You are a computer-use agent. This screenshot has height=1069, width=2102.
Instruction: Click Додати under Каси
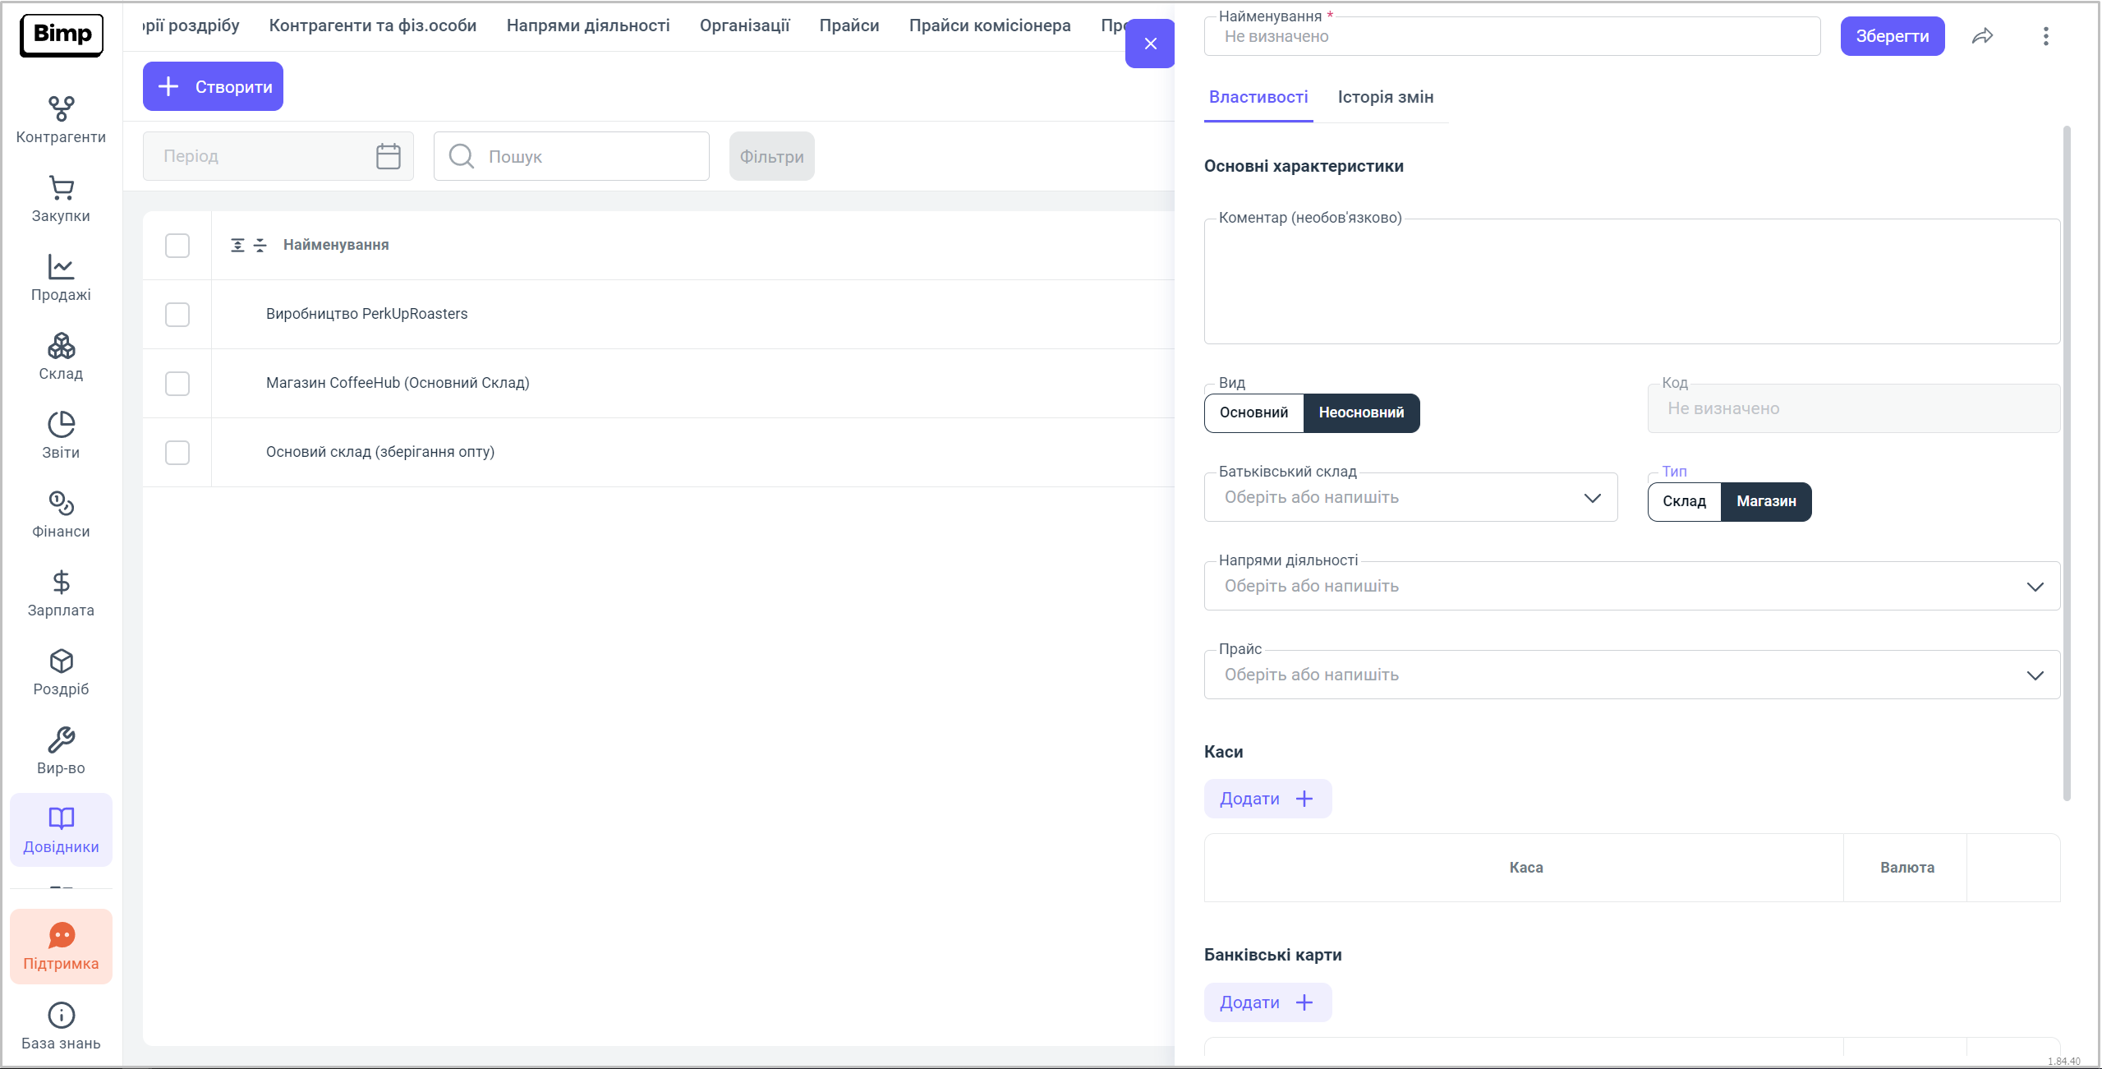tap(1267, 799)
